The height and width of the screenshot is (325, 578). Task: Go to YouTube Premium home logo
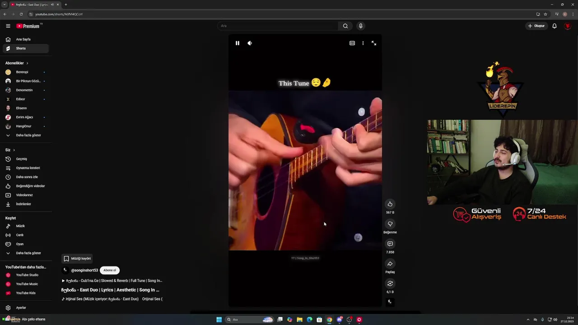coord(29,26)
